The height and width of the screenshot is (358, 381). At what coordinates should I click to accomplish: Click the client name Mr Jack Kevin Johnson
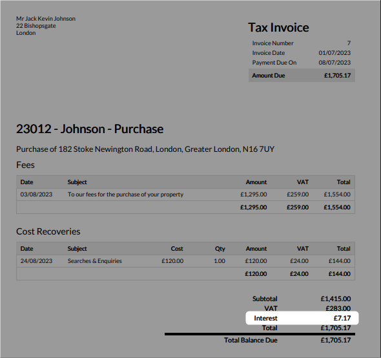click(46, 19)
